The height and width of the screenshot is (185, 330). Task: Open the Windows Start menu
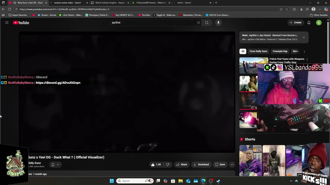(112, 181)
